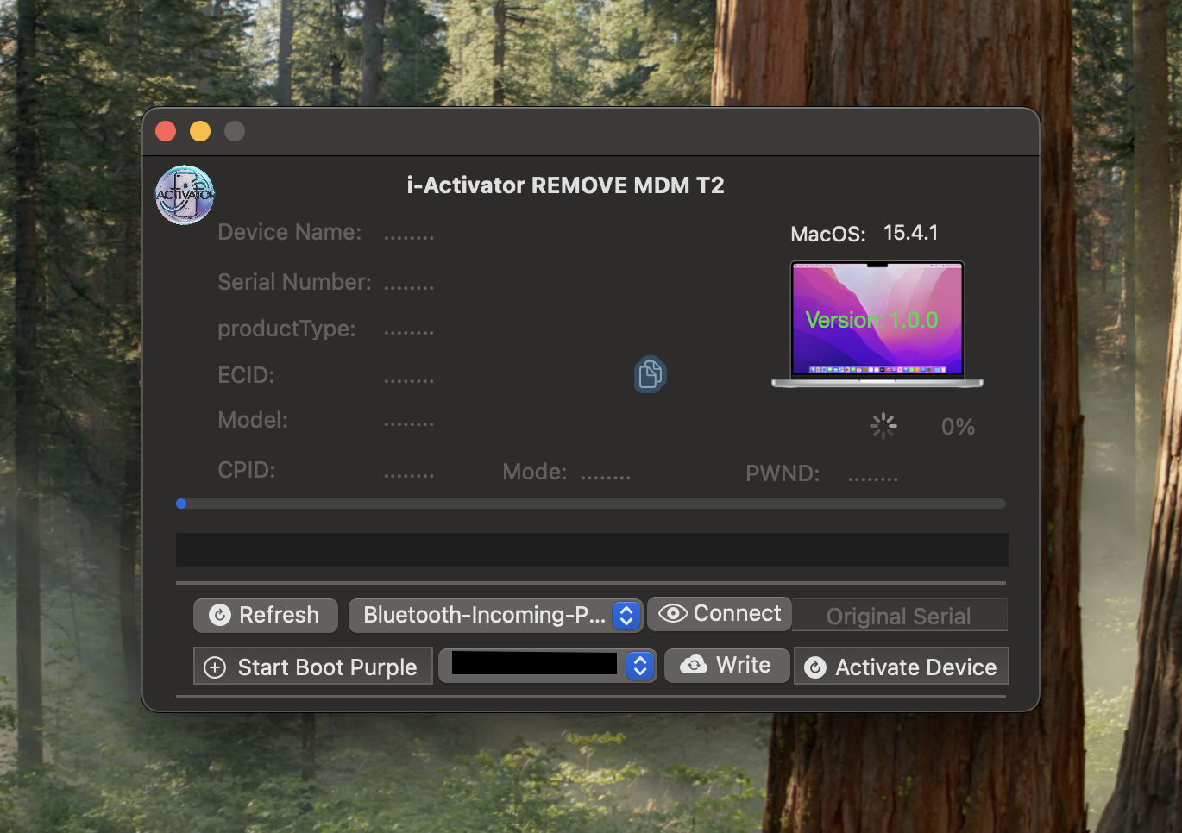Click the Connect button
The width and height of the screenshot is (1182, 833).
(x=720, y=613)
